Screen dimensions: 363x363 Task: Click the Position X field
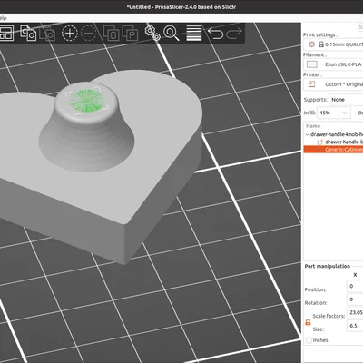(x=355, y=286)
